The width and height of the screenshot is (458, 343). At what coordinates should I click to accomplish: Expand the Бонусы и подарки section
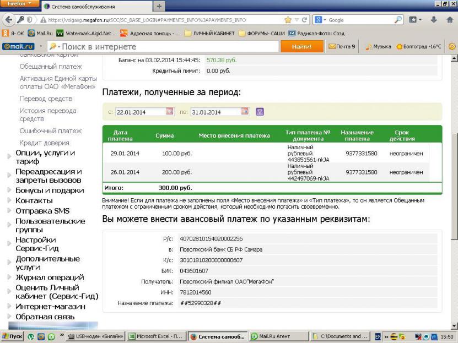pyautogui.click(x=8, y=190)
